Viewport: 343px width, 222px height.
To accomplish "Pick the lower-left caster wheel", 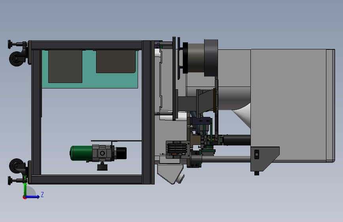I will [16, 166].
